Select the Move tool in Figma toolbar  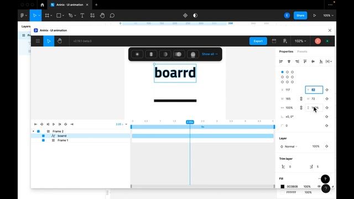(34, 15)
